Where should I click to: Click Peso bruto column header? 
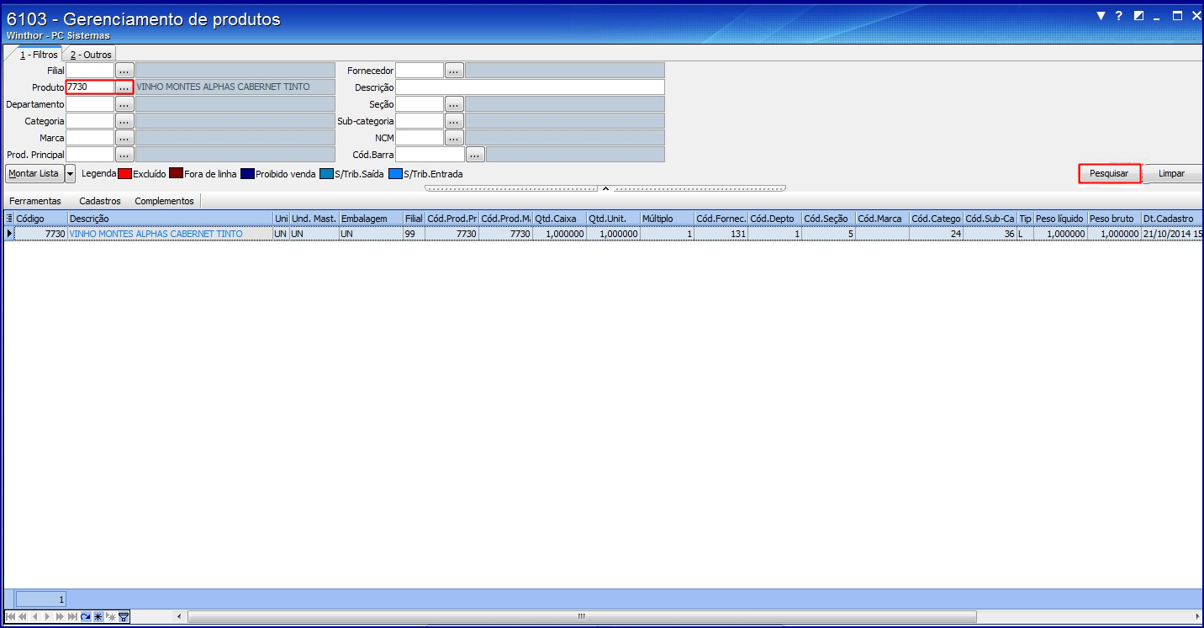point(1114,219)
